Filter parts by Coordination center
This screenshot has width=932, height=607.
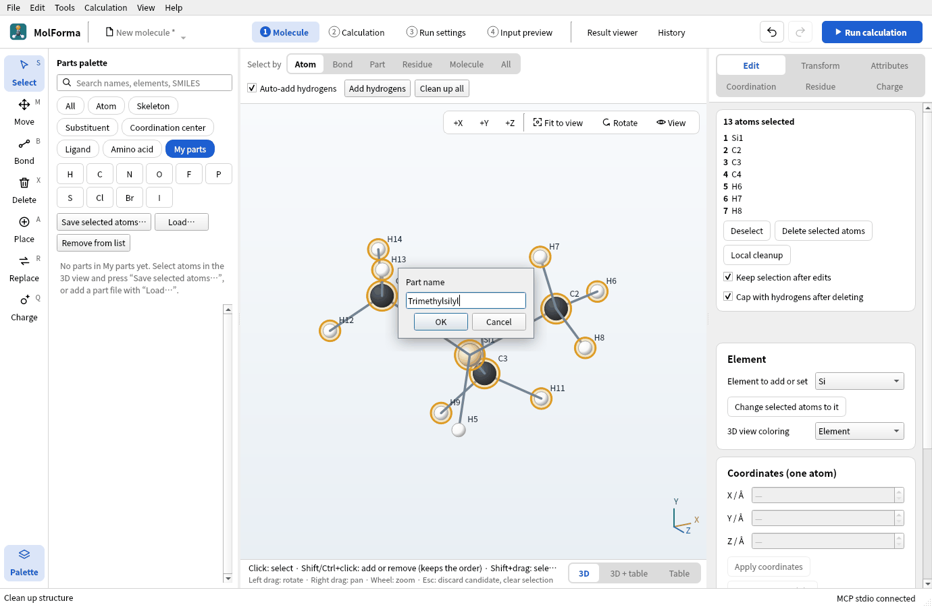pos(167,127)
